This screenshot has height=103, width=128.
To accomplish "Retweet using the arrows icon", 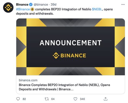I will 47,99.
